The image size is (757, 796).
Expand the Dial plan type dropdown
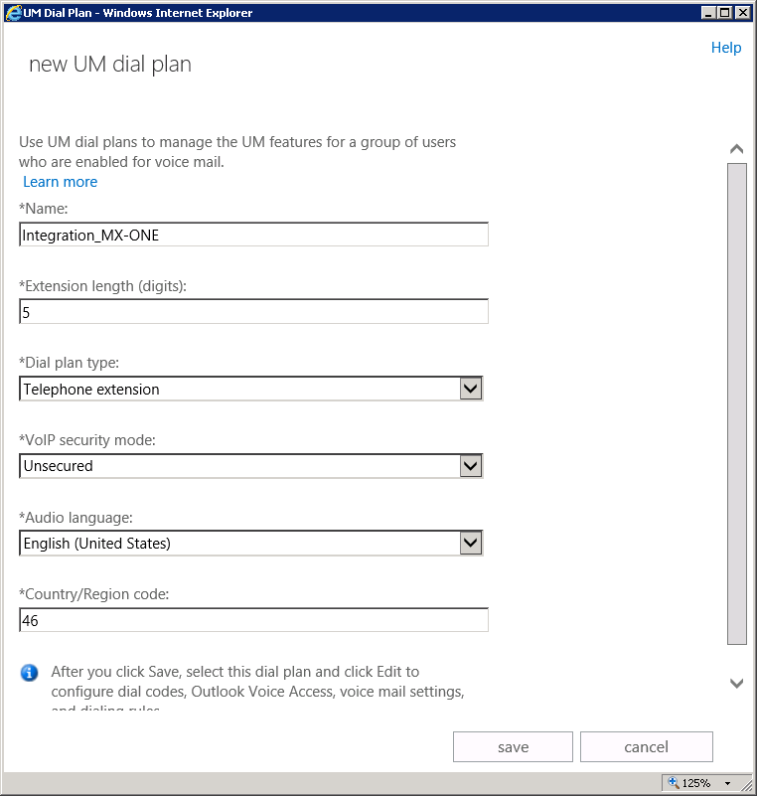click(x=471, y=389)
